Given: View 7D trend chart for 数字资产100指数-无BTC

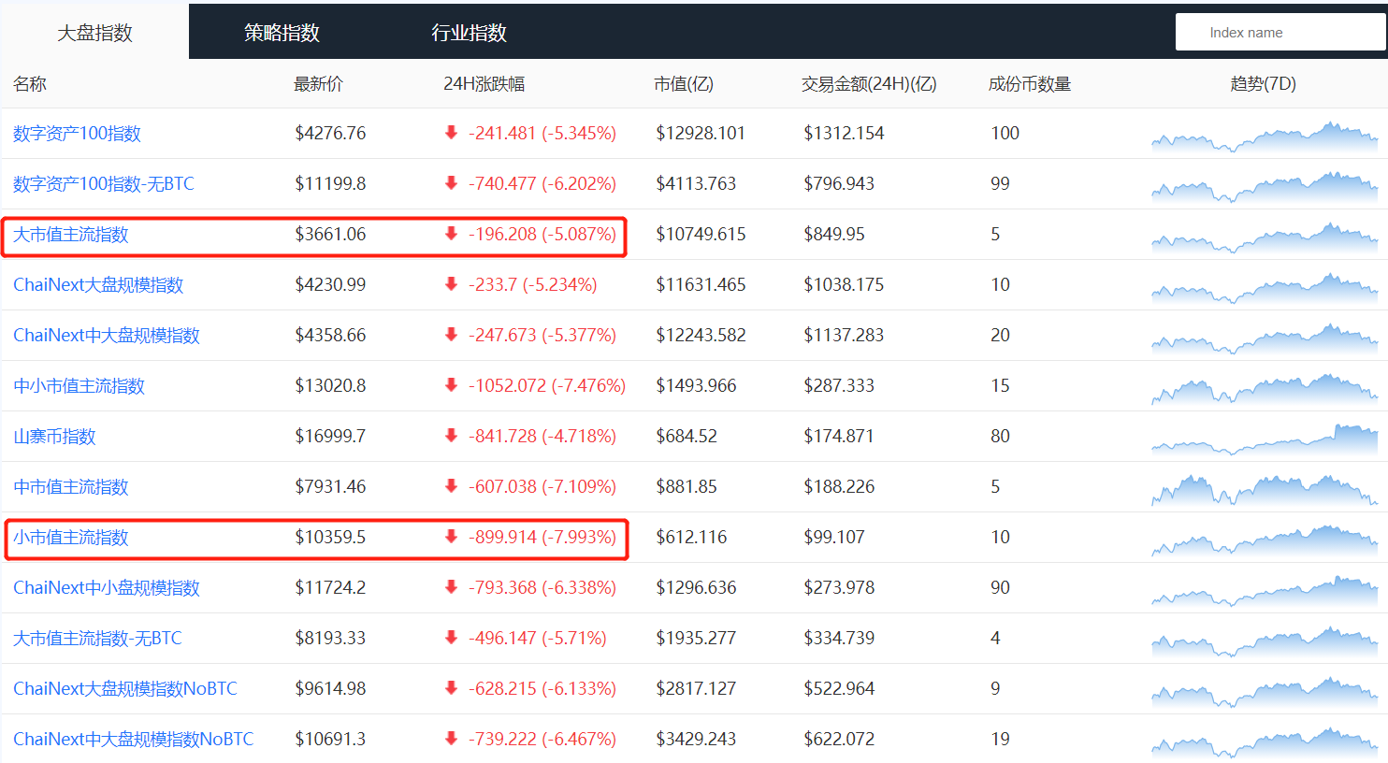Looking at the screenshot, I should (1265, 187).
